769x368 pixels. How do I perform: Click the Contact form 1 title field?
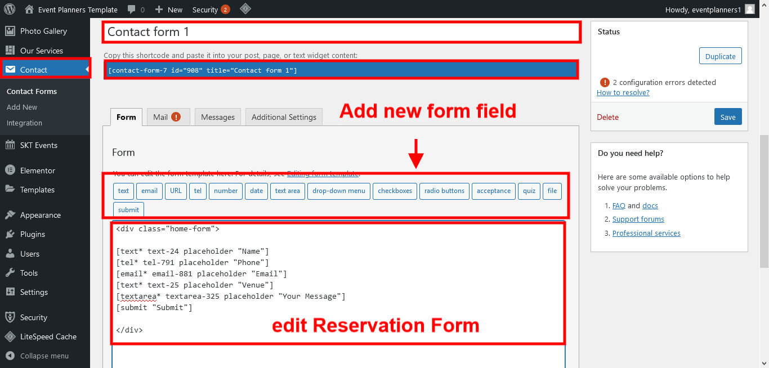pos(341,32)
